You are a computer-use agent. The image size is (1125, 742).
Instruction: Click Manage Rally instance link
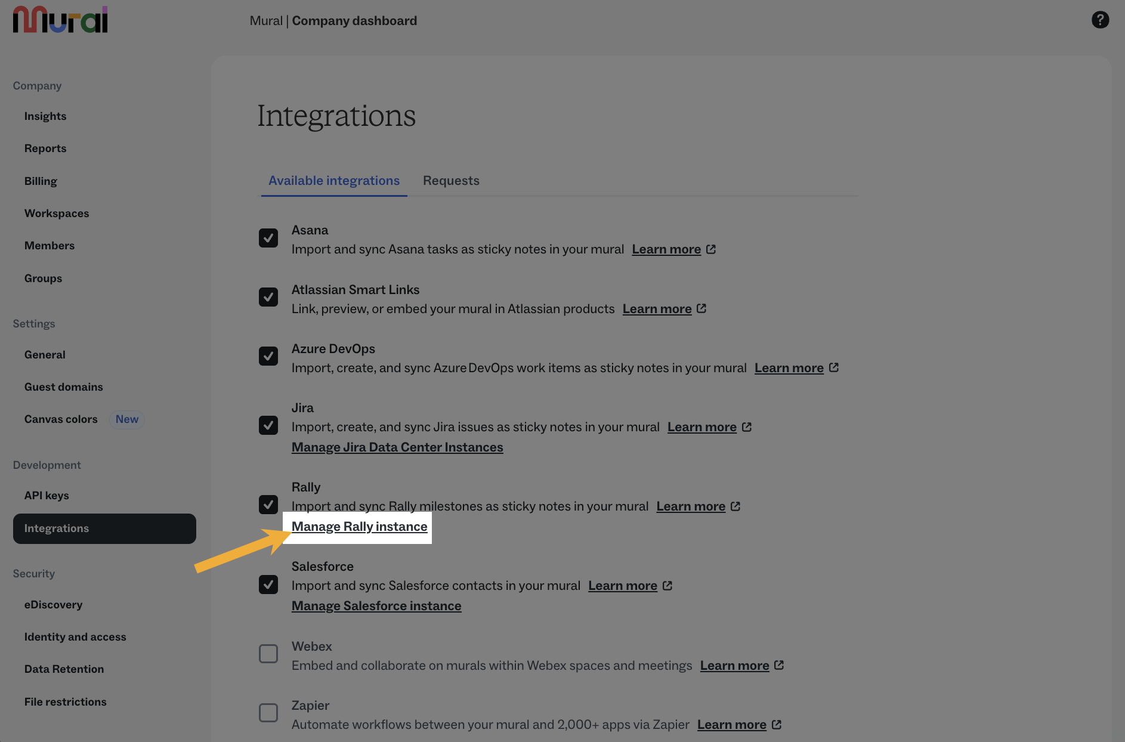360,527
